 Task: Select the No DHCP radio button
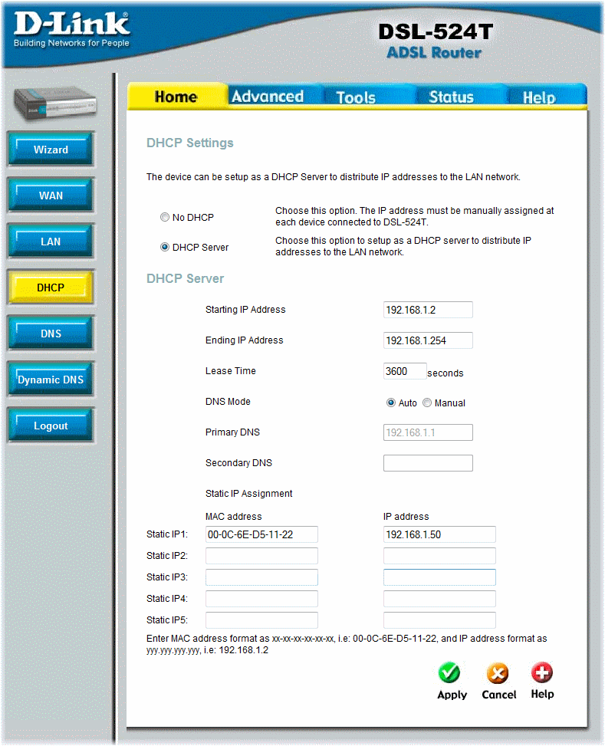(165, 217)
